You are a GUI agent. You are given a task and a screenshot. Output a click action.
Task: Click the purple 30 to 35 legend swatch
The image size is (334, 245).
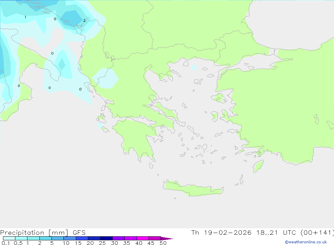[x=119, y=238]
